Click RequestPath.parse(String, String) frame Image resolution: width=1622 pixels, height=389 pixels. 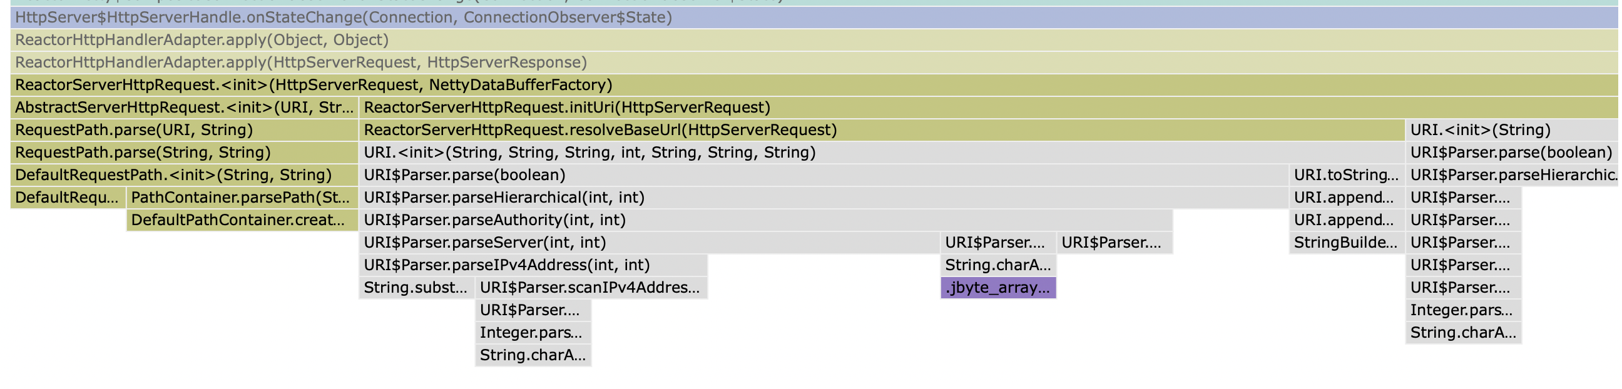[185, 153]
